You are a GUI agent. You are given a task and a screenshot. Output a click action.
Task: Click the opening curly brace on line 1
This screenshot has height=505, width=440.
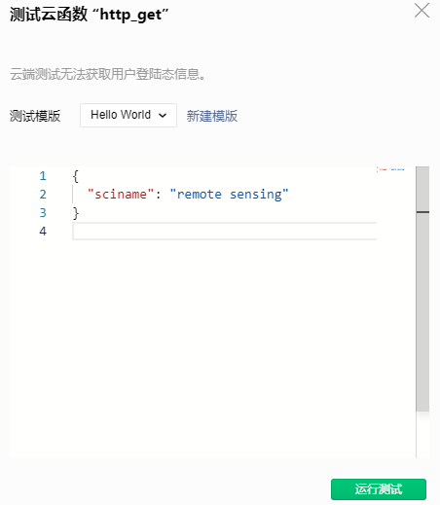[76, 176]
